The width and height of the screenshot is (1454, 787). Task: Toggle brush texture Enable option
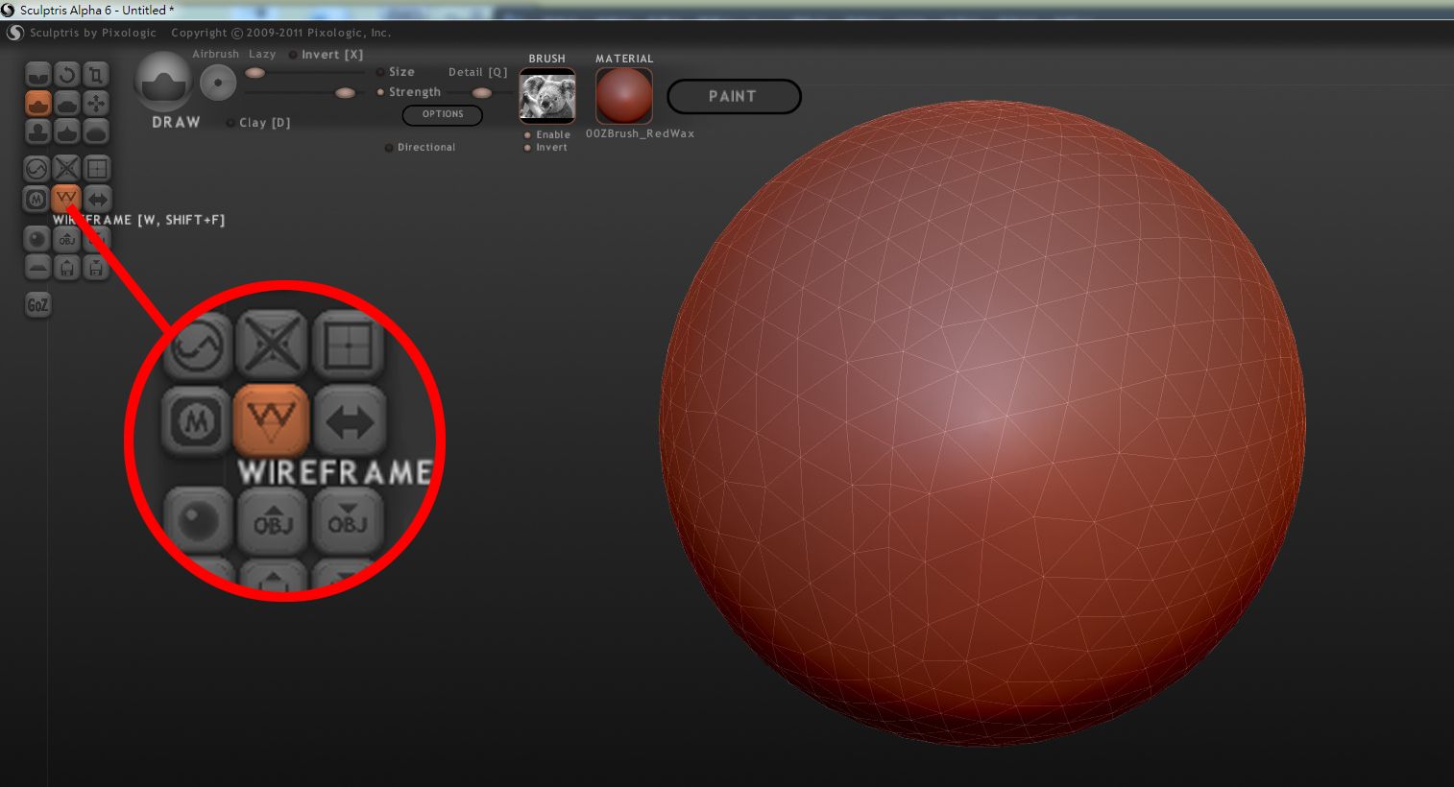click(547, 135)
